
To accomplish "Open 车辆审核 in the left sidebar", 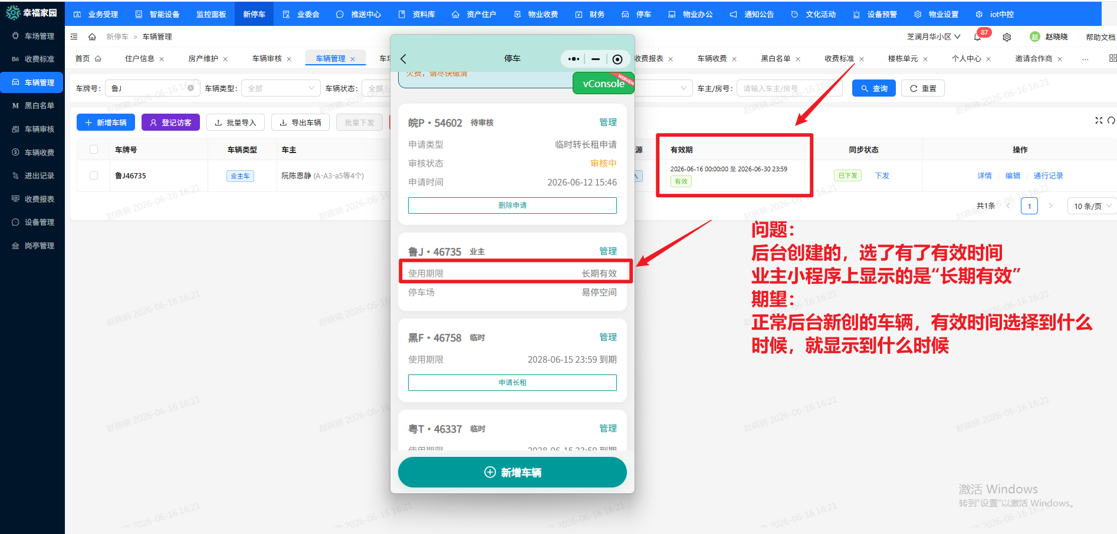I will pyautogui.click(x=33, y=129).
